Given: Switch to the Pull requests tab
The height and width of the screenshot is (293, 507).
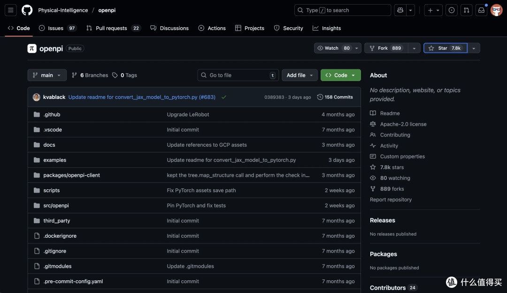Looking at the screenshot, I should 113,28.
